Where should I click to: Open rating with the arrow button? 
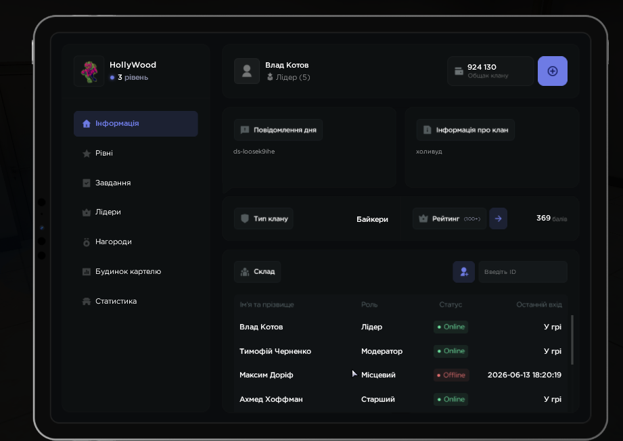pyautogui.click(x=499, y=218)
